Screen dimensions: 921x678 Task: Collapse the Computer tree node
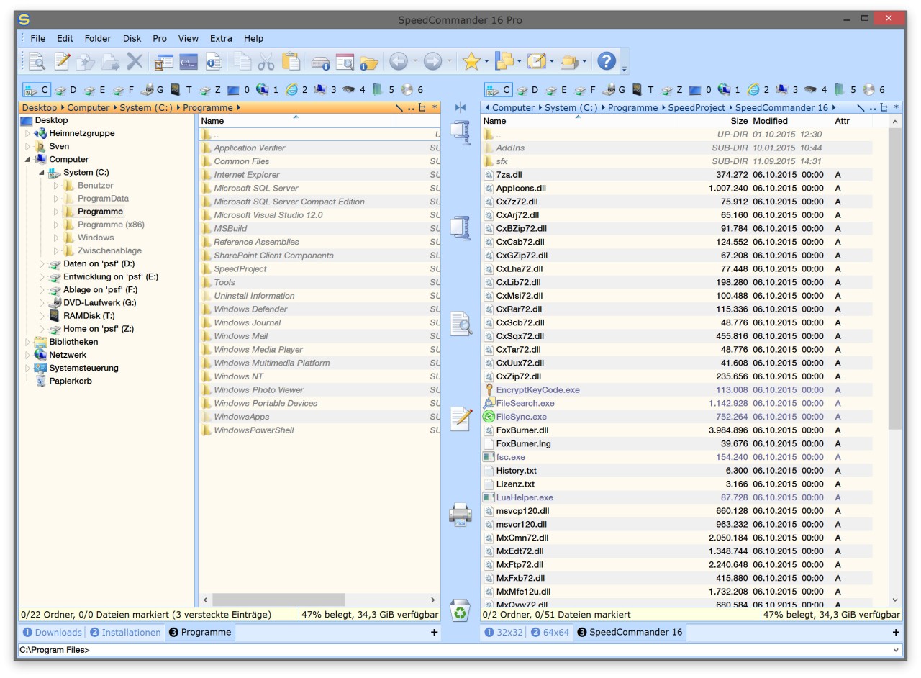point(28,160)
